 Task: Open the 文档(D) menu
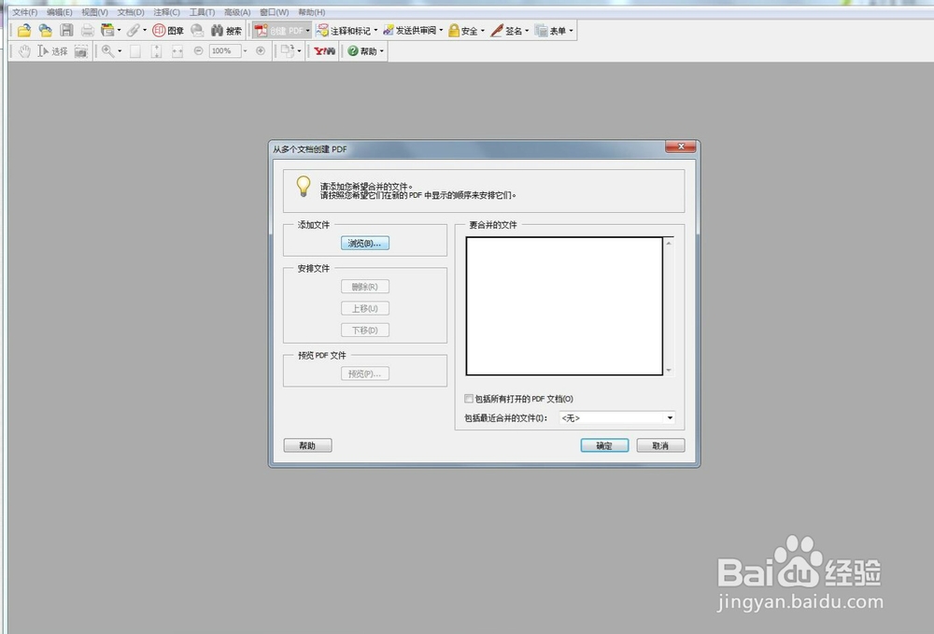point(131,12)
